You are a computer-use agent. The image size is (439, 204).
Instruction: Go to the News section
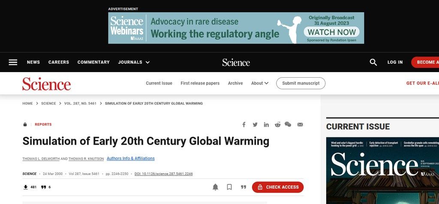point(33,62)
